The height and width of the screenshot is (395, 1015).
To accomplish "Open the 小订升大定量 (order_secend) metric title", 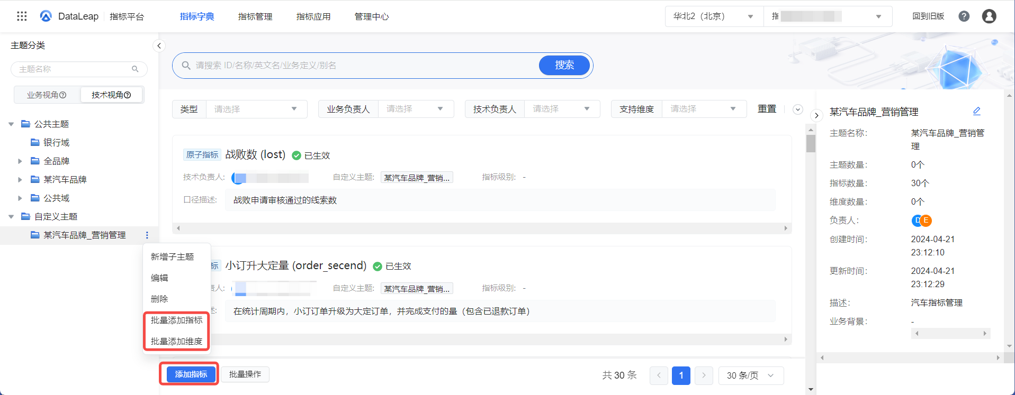I will click(x=296, y=265).
